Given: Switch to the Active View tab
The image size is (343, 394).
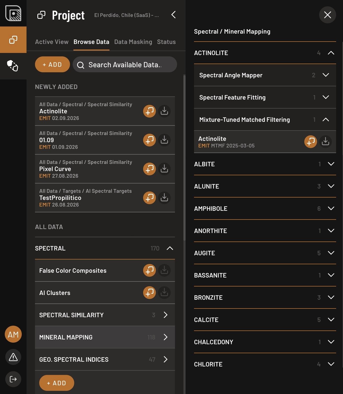Looking at the screenshot, I should (x=52, y=42).
